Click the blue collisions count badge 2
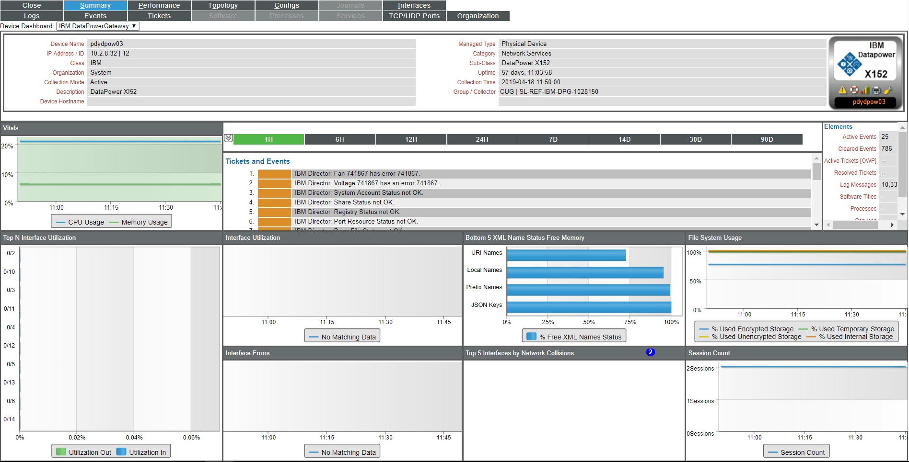 [650, 352]
